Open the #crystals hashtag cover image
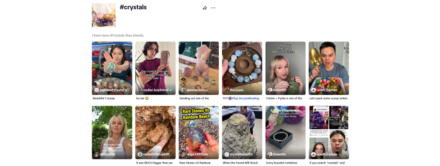This screenshot has width=440, height=166. tap(103, 15)
